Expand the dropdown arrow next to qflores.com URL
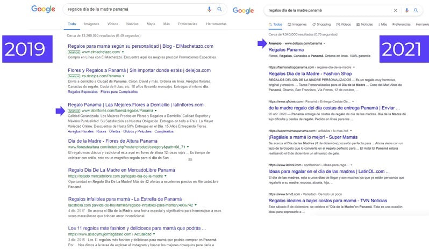 tap(353, 101)
